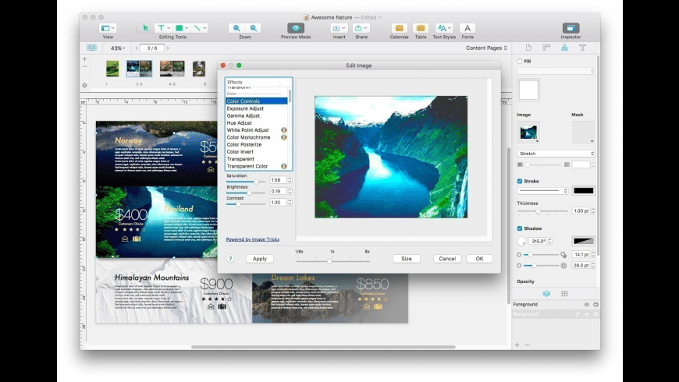679x382 pixels.
Task: Toggle the Inspector panel
Action: [x=571, y=28]
